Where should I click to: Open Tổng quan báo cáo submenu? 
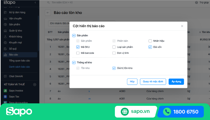point(19,61)
